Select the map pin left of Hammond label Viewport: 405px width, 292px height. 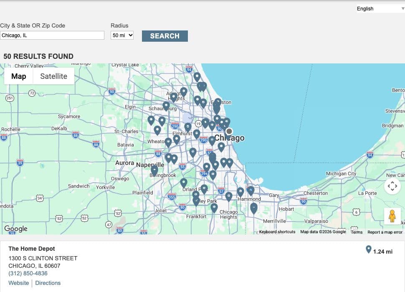click(240, 192)
